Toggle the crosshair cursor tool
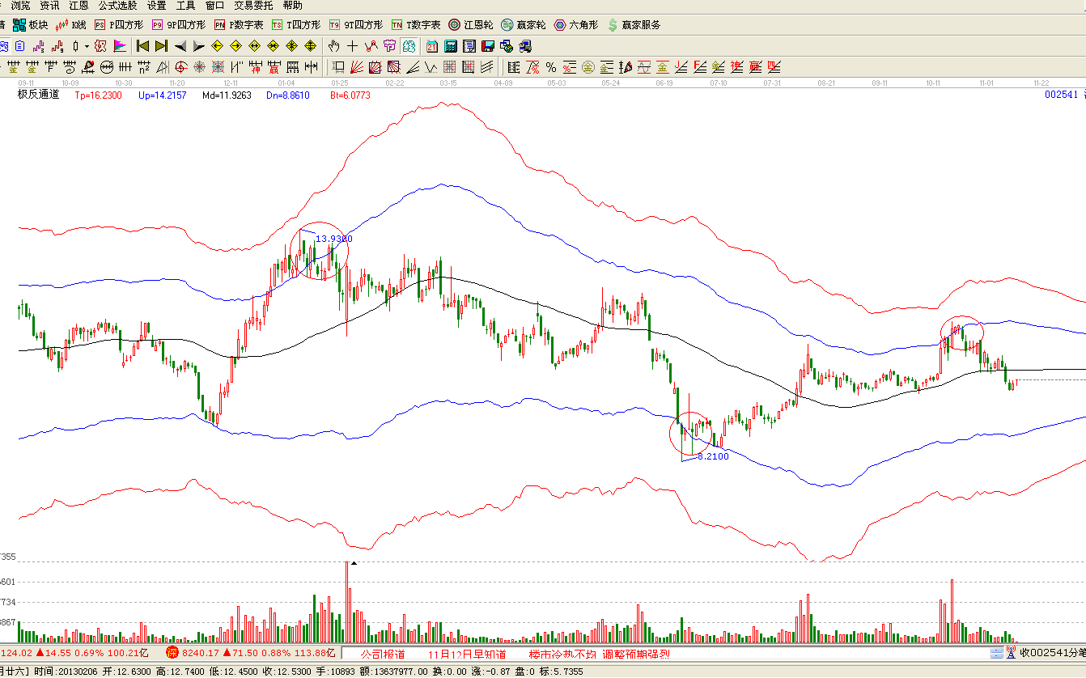Viewport: 1086px width, 678px height. tap(352, 46)
